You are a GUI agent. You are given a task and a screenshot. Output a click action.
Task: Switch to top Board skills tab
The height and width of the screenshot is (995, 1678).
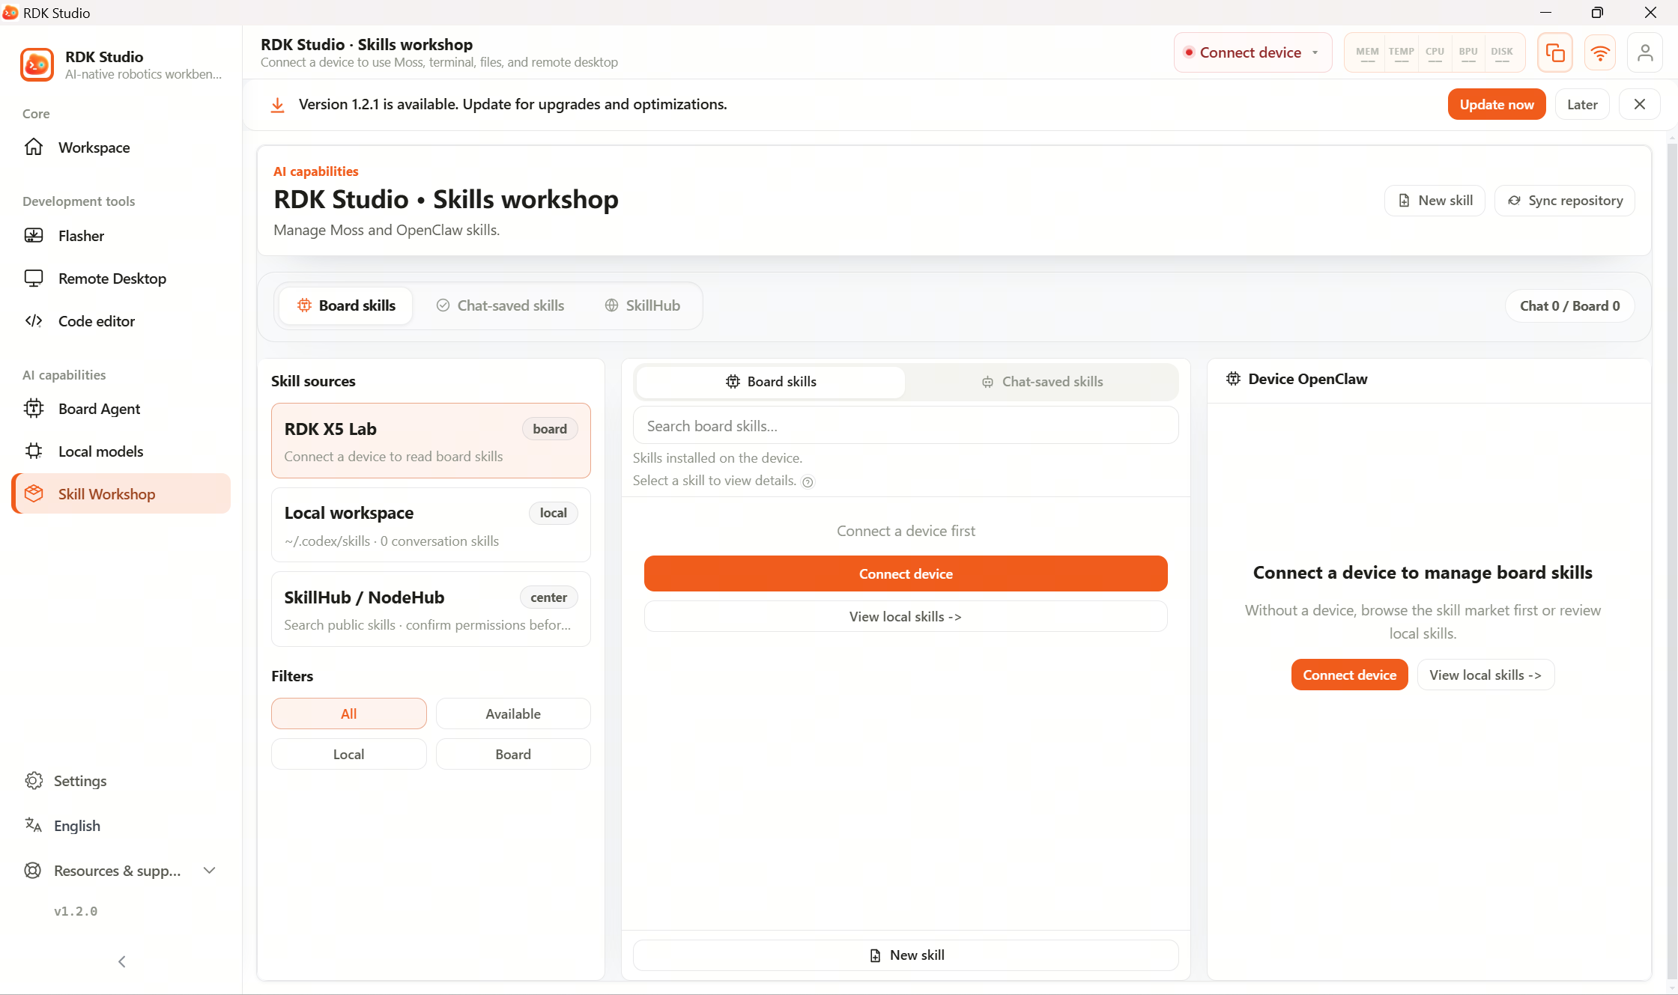[346, 305]
